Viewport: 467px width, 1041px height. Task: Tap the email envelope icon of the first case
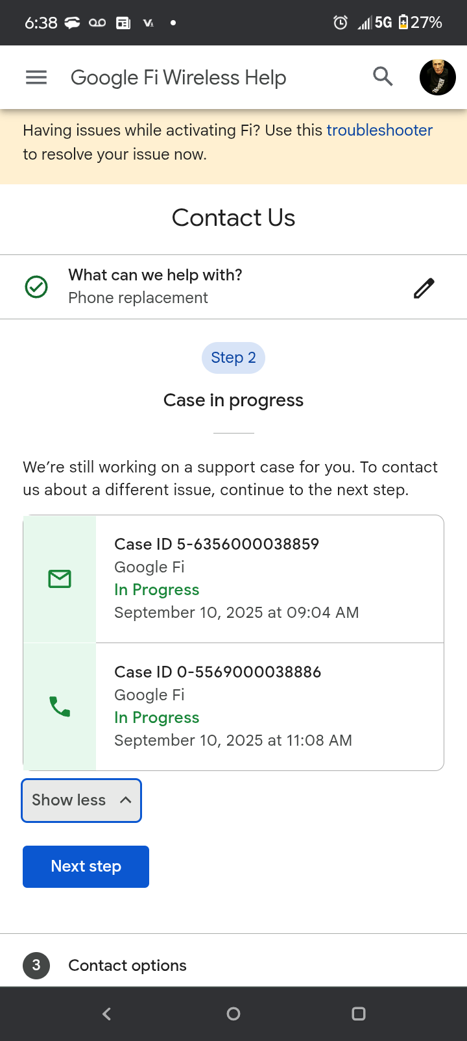point(60,579)
